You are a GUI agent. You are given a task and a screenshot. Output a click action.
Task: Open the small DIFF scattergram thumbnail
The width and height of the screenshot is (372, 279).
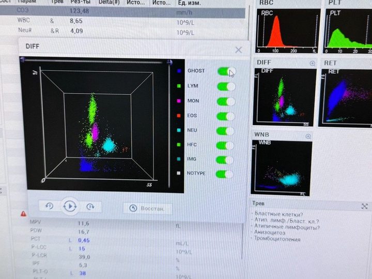tap(284, 97)
